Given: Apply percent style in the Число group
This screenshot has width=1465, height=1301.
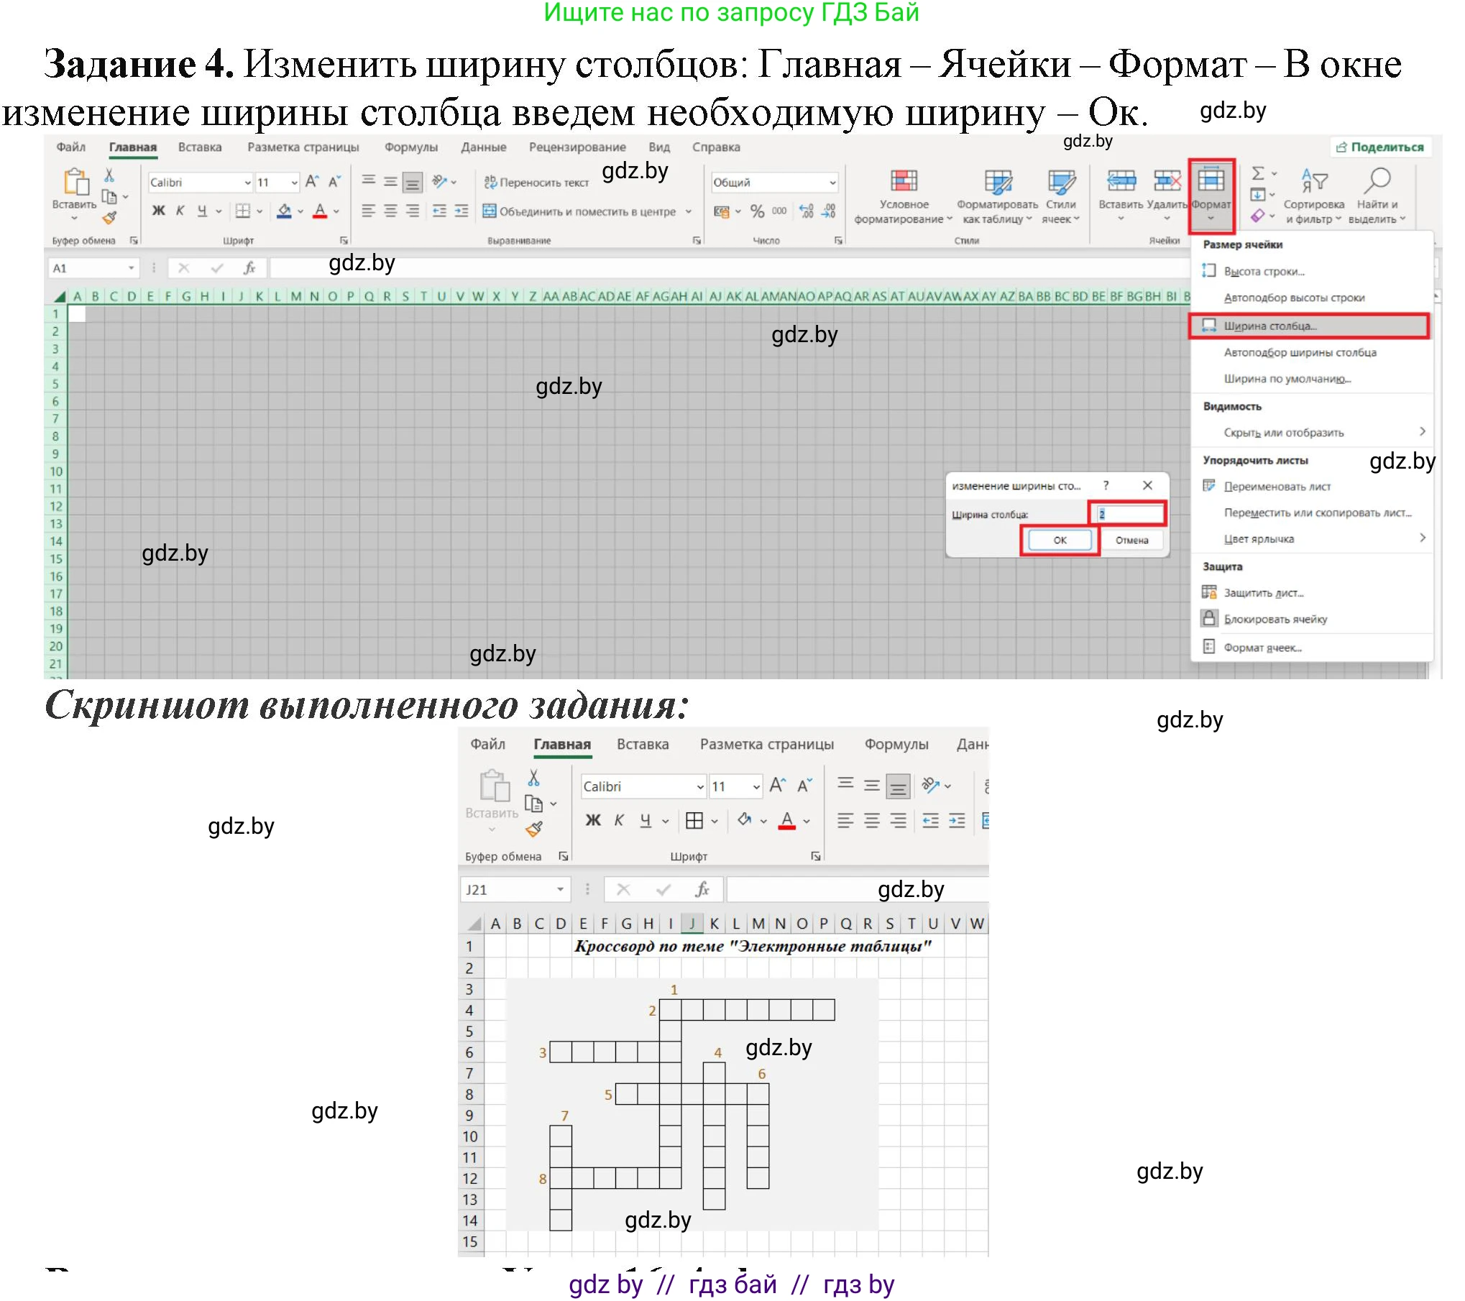Looking at the screenshot, I should point(756,211).
